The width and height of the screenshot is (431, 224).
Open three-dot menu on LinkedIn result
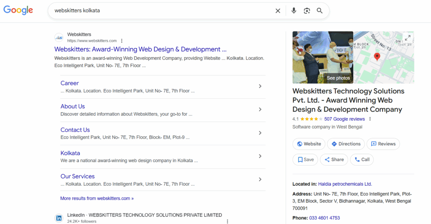tap(227, 221)
